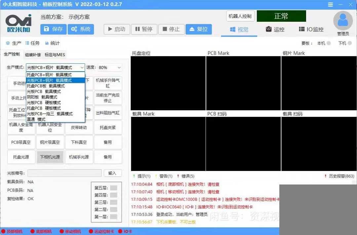This screenshot has height=235, width=357.
Task: Open 历史报警(863) alarm history
Action: coord(339,176)
